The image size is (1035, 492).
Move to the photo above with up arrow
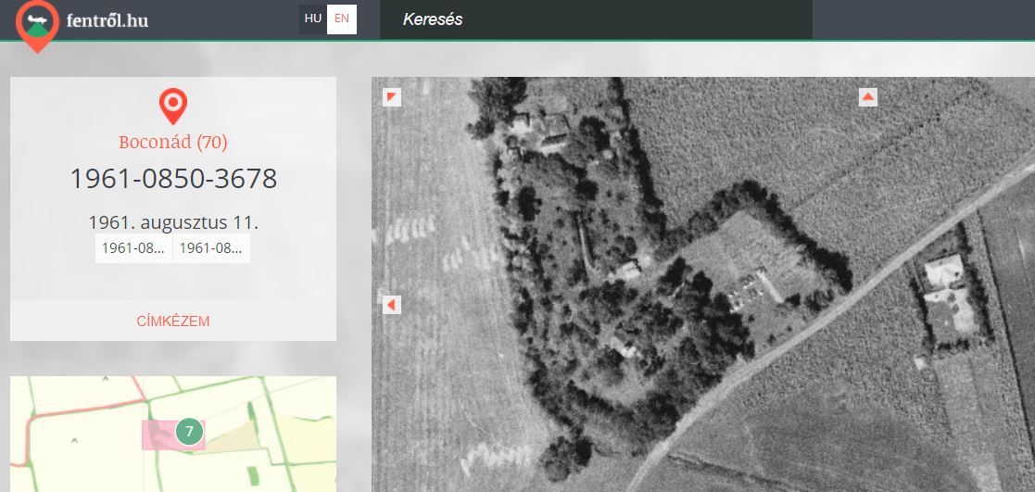[x=868, y=97]
